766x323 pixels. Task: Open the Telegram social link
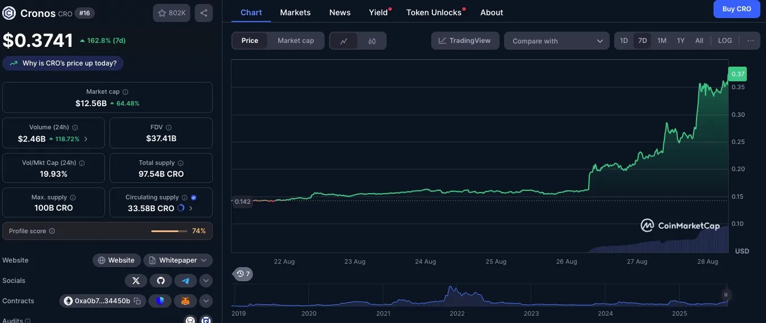tap(185, 281)
